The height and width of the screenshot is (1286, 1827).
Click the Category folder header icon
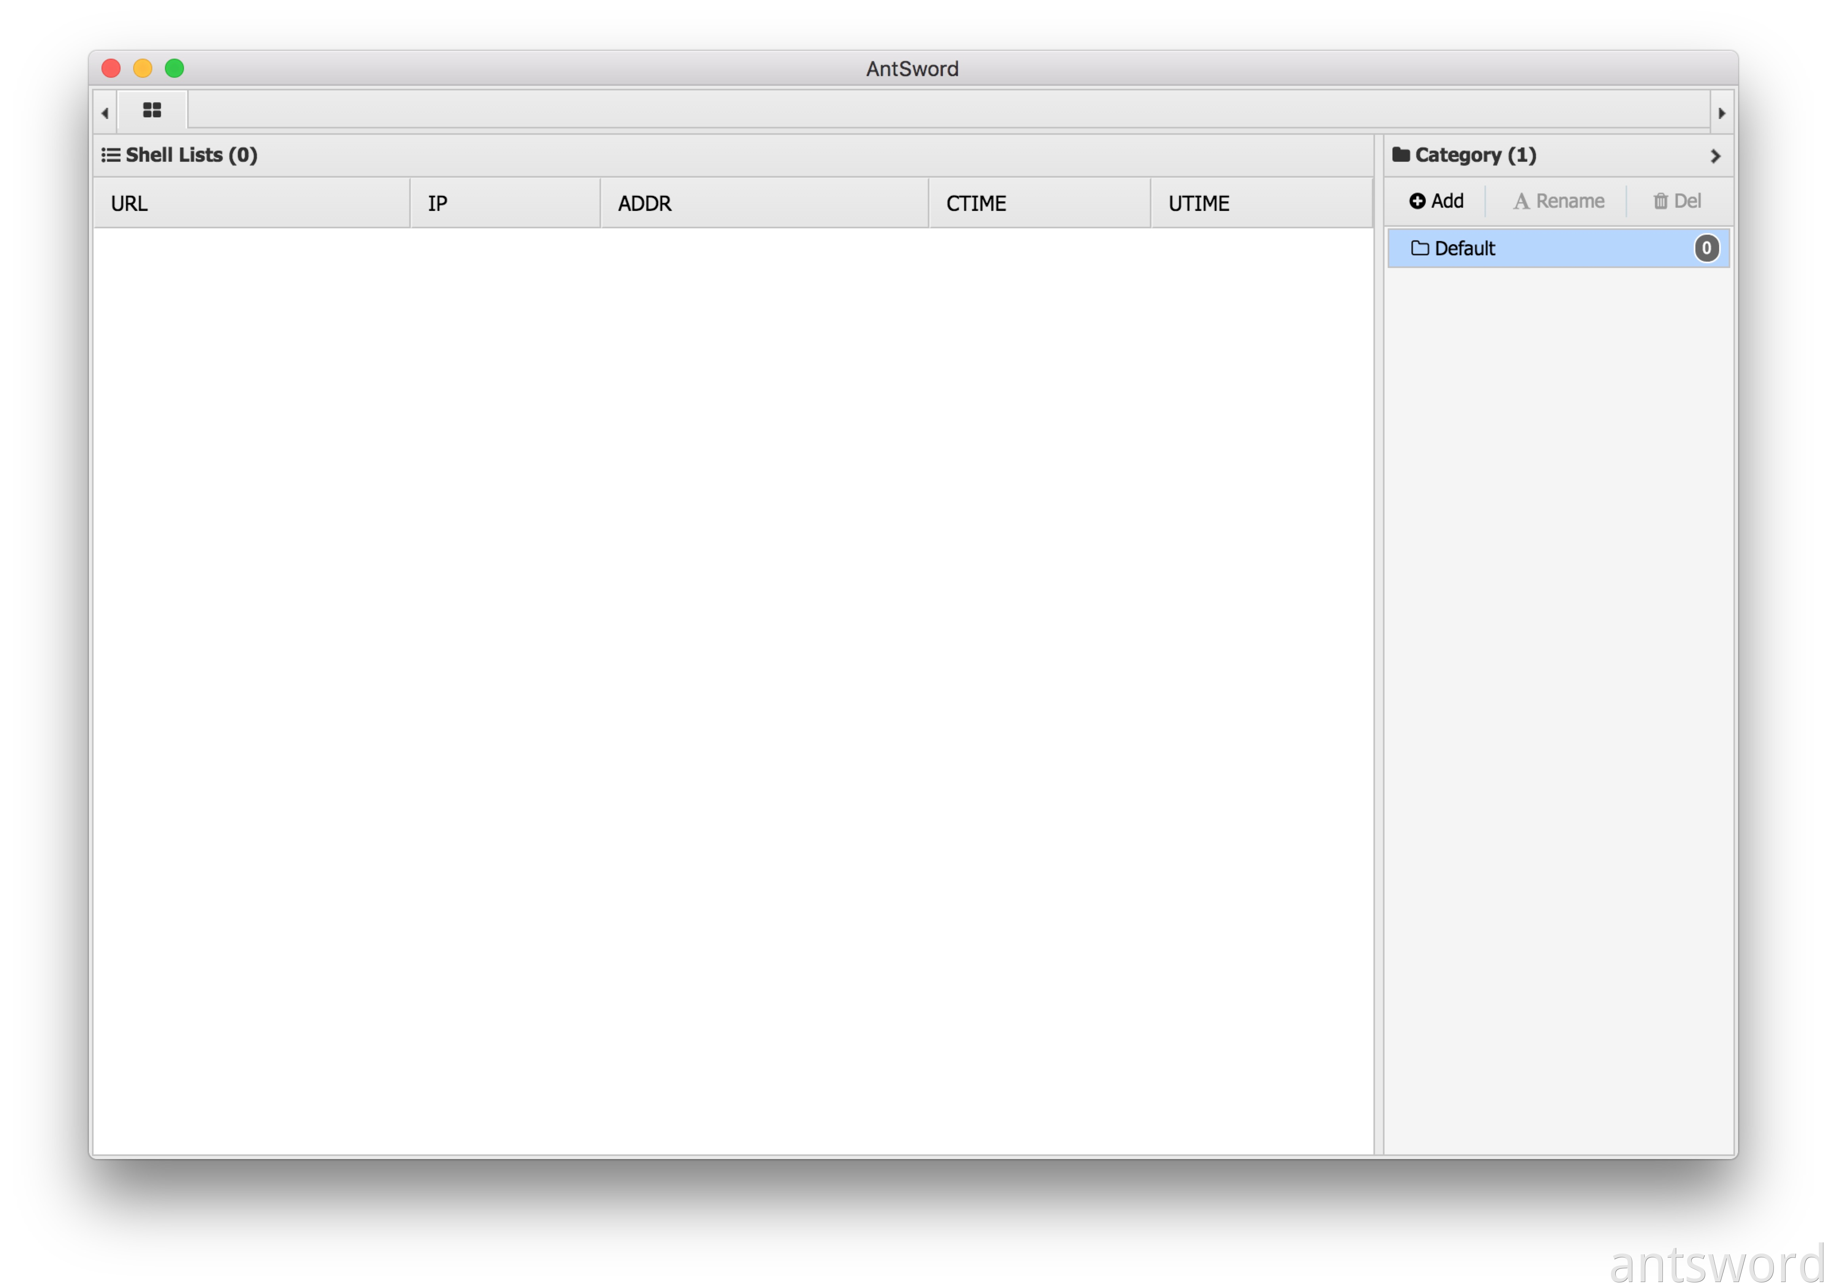1400,154
